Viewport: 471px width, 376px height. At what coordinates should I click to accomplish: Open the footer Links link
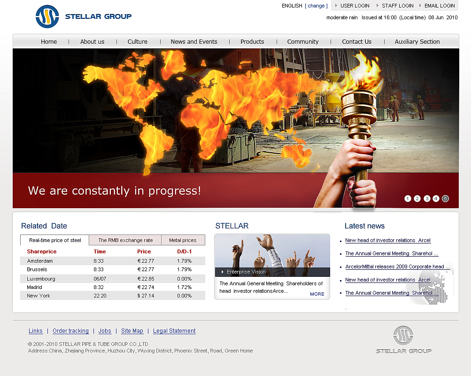click(x=35, y=331)
